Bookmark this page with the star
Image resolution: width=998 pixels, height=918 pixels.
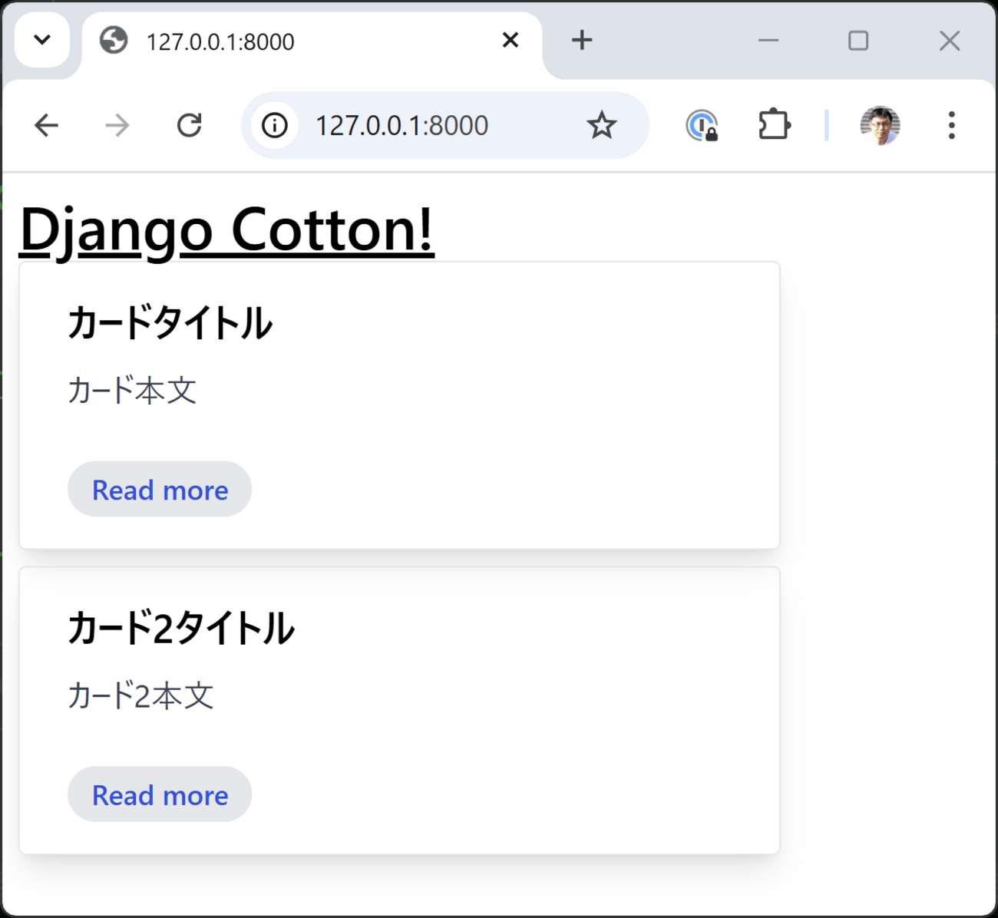coord(602,125)
